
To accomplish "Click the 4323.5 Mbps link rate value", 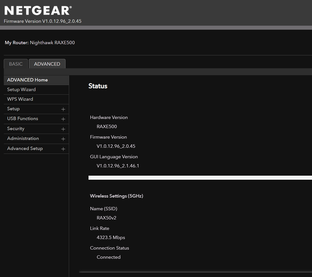I will click(111, 237).
